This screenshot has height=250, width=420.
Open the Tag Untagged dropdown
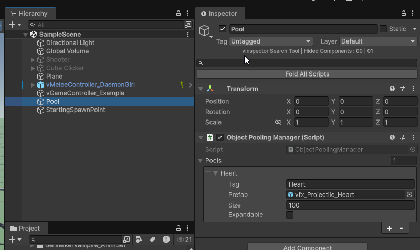pos(271,41)
